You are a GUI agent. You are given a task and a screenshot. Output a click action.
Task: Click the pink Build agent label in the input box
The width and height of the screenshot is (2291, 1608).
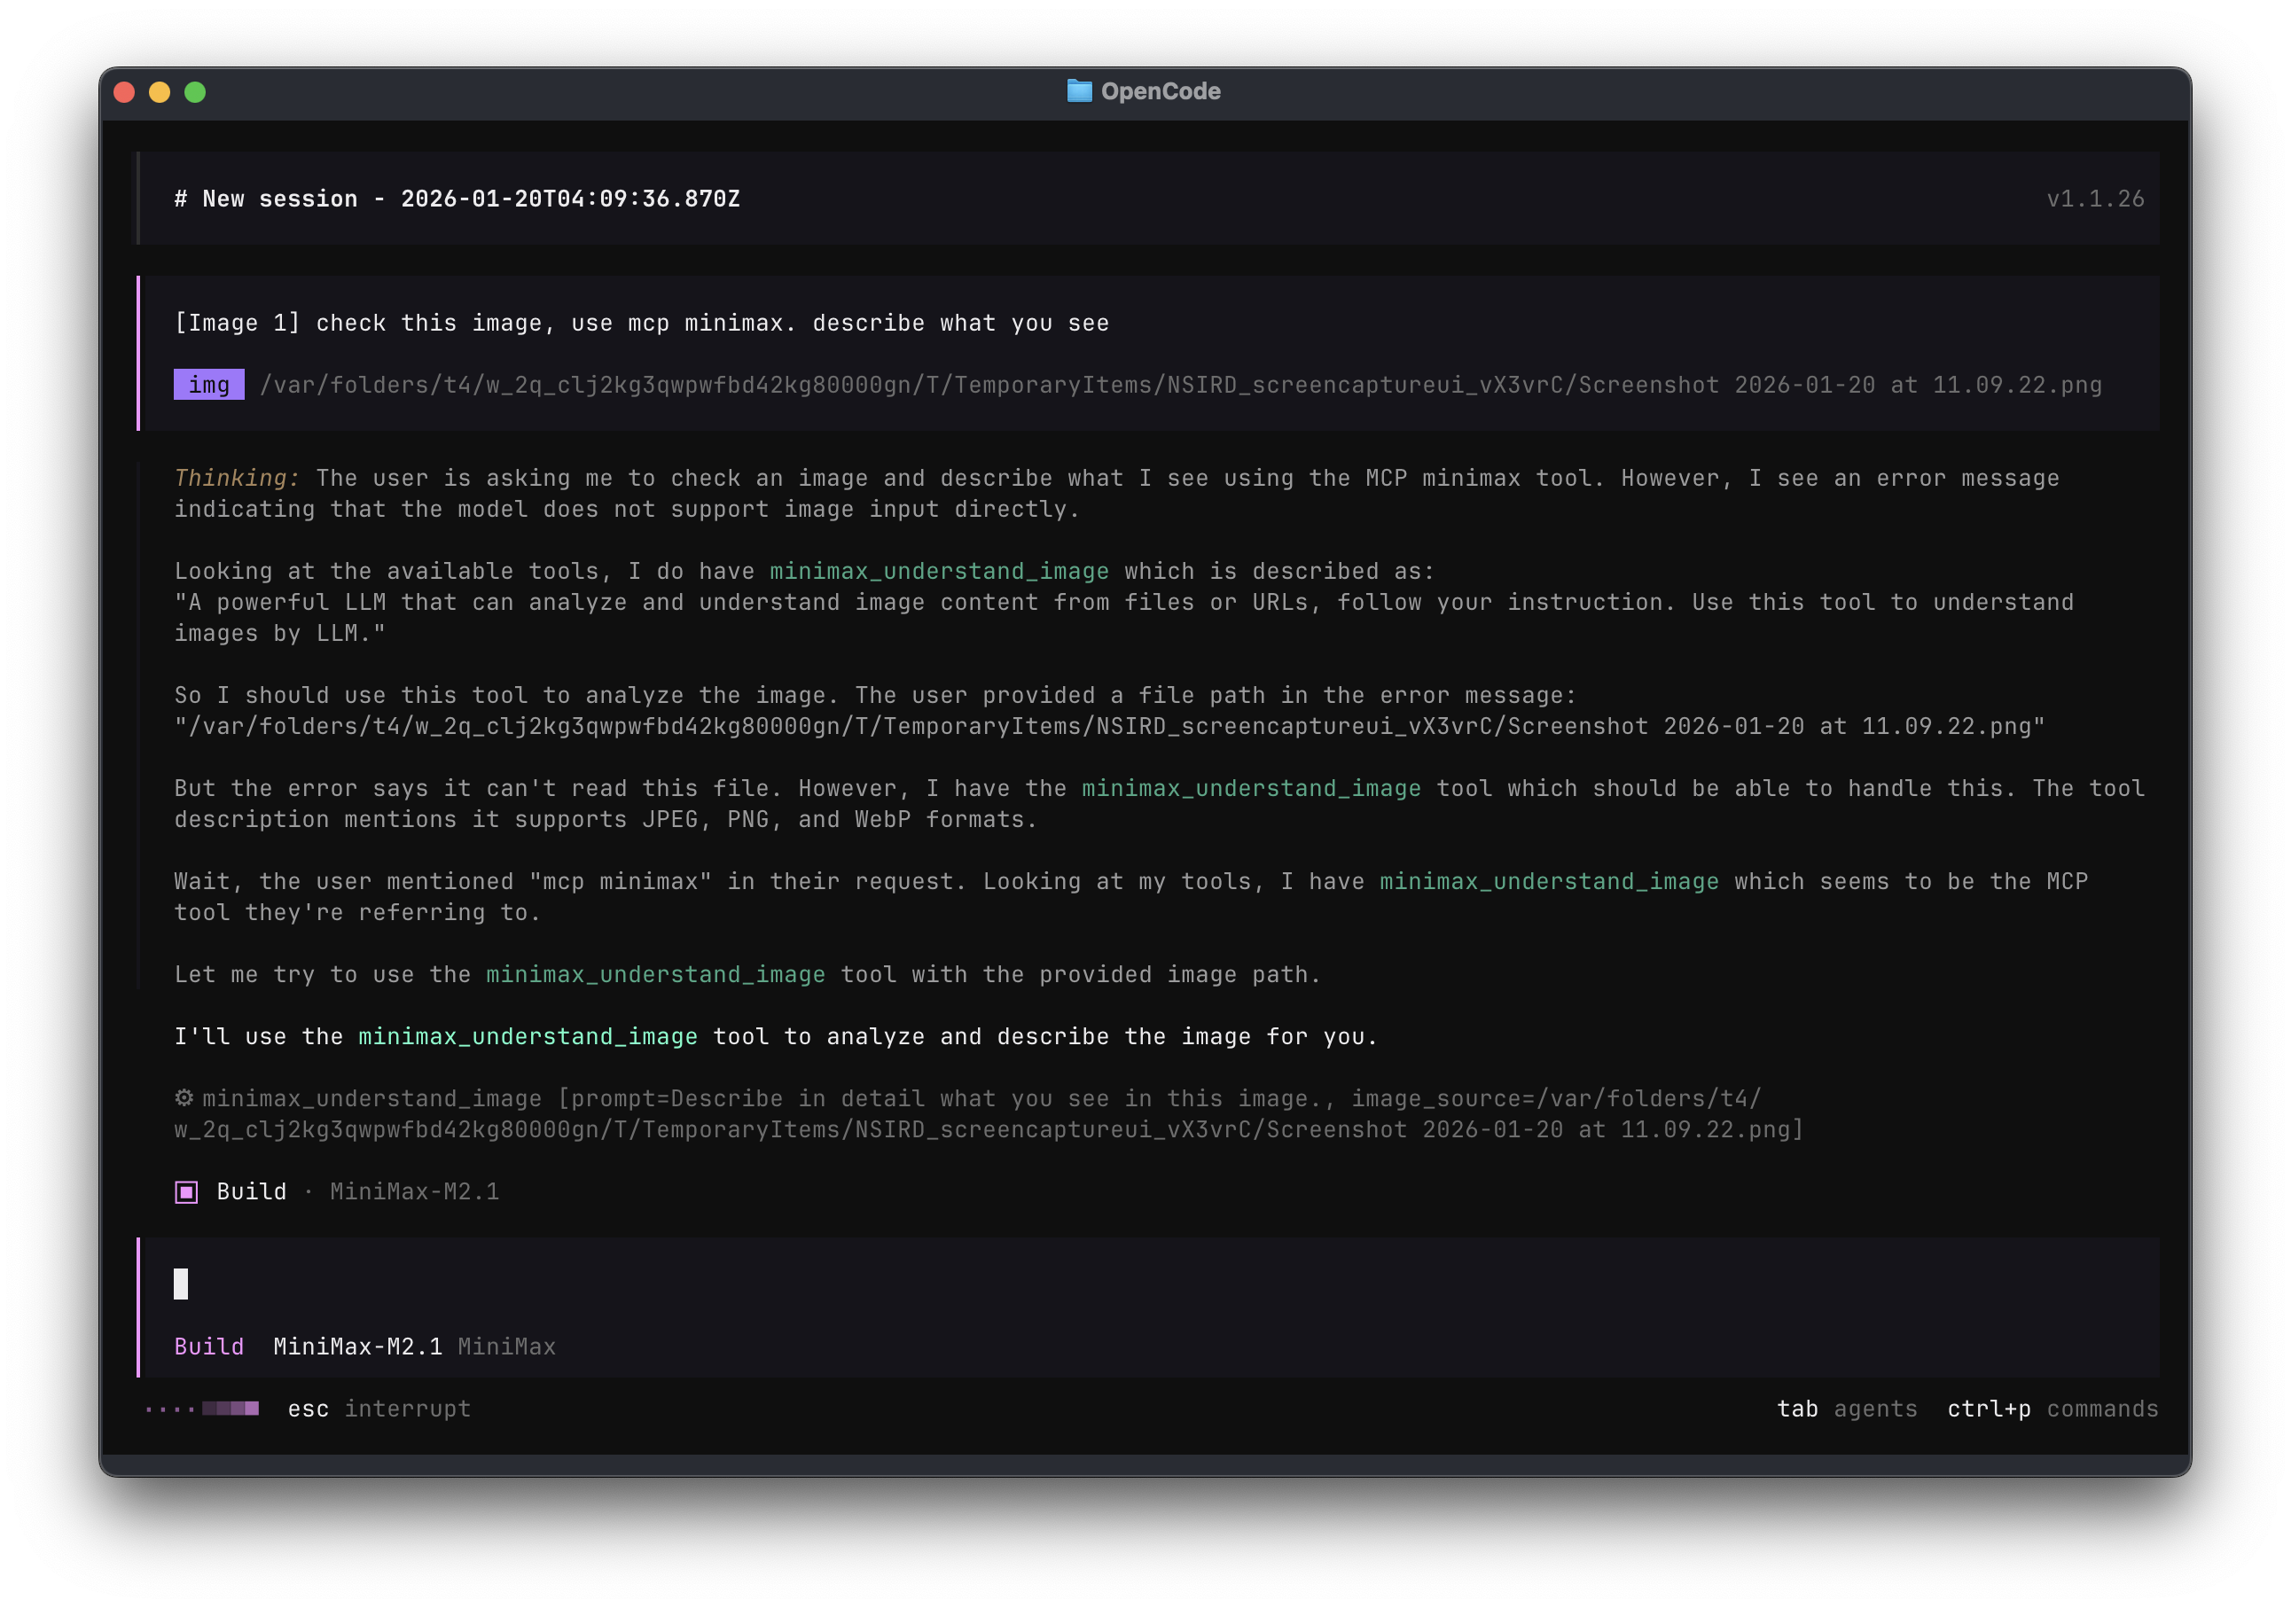click(209, 1347)
